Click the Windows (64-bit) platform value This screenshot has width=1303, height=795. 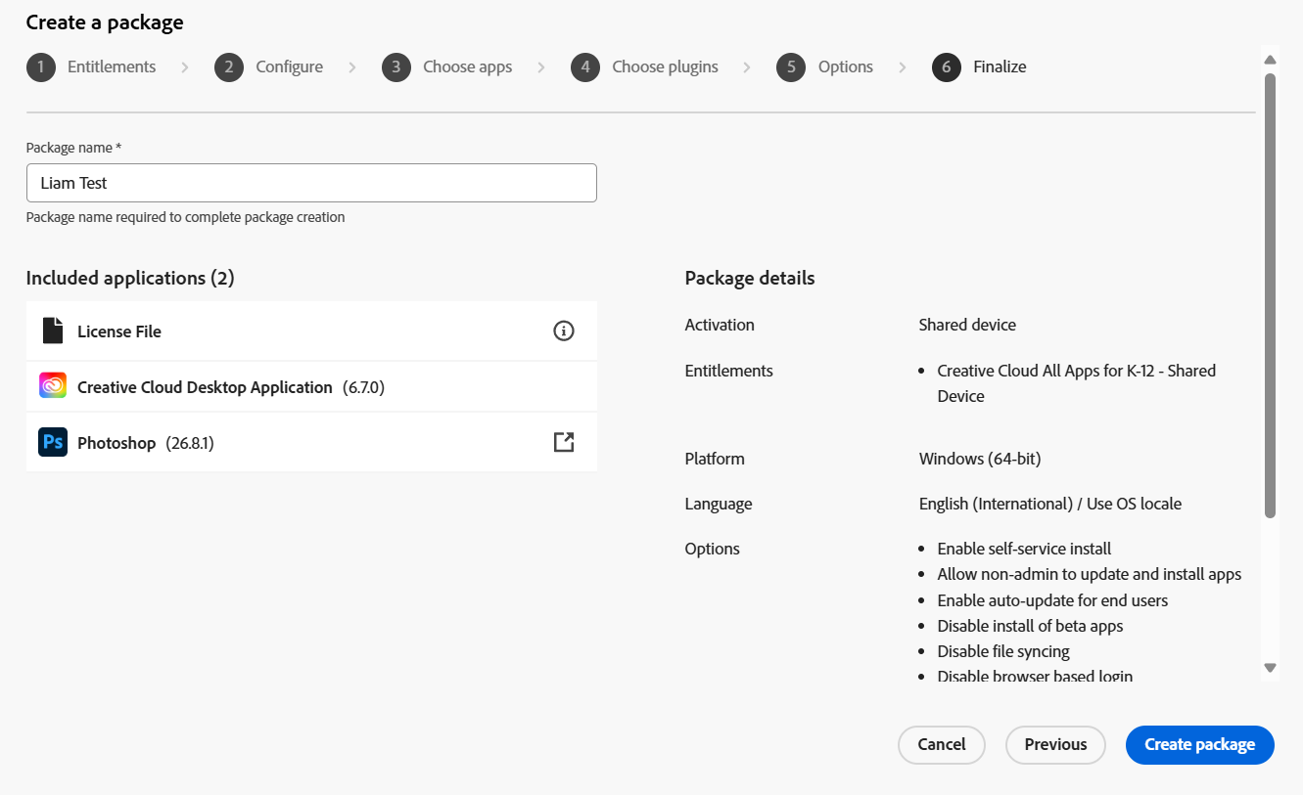[x=980, y=459]
